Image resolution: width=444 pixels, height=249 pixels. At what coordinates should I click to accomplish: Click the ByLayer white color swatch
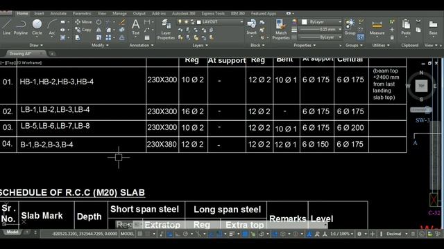[305, 21]
